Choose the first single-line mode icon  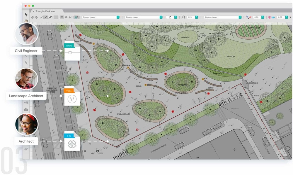pyautogui.click(x=41, y=17)
